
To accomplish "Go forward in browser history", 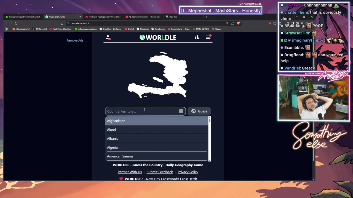I will [x=11, y=23].
